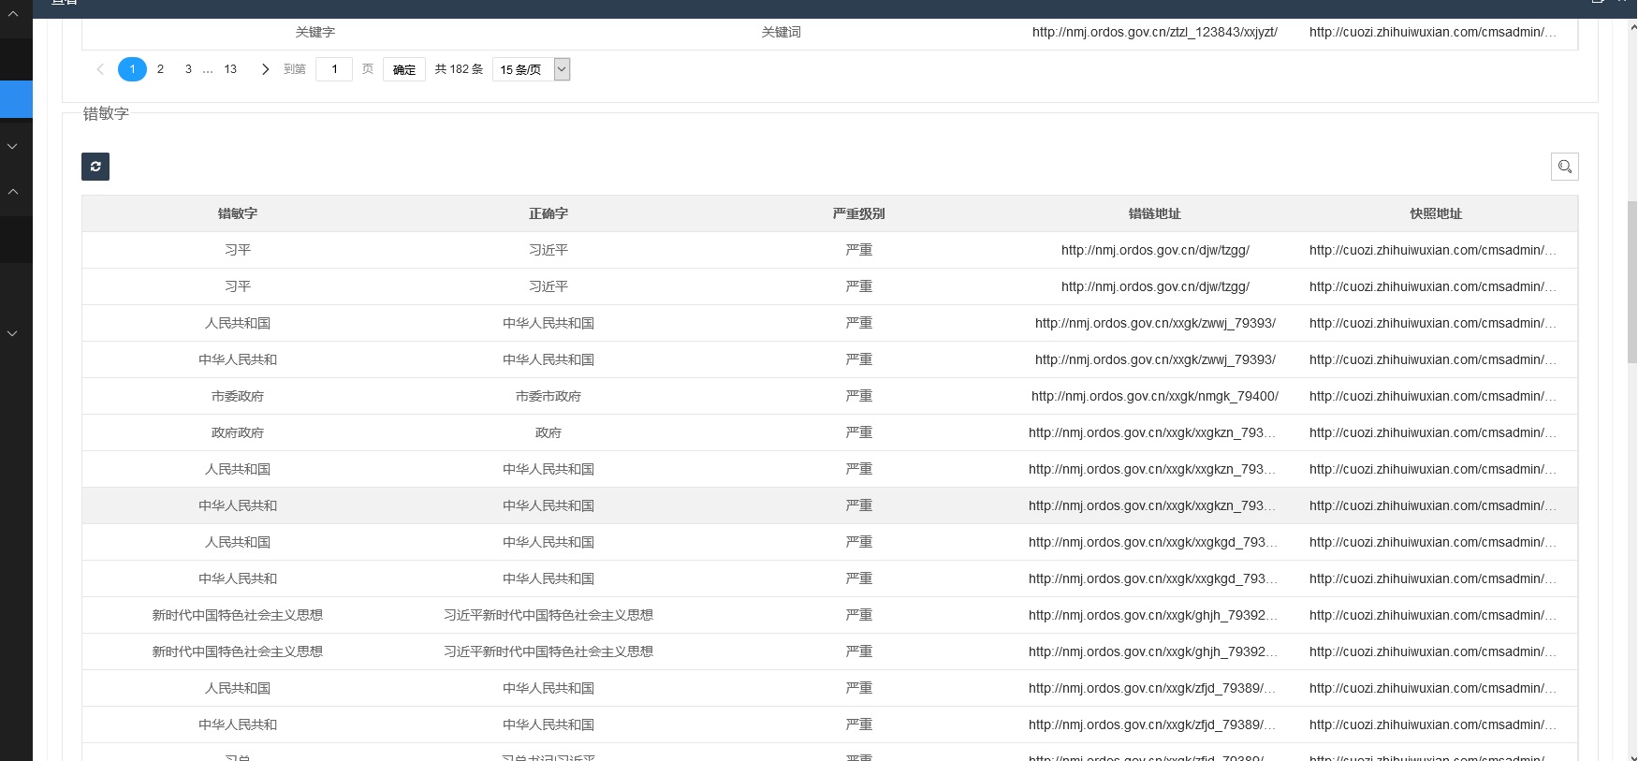Open the 15 条/页 page size dropdown

(x=531, y=69)
